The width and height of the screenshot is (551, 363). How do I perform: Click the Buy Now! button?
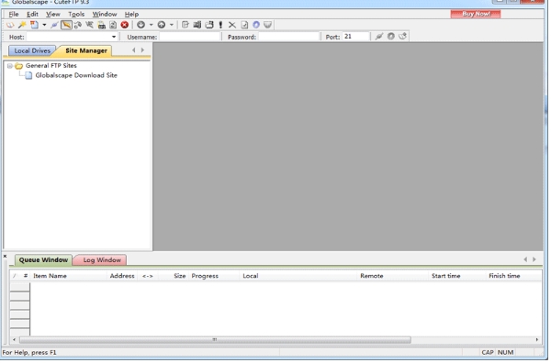pos(476,14)
